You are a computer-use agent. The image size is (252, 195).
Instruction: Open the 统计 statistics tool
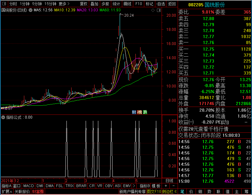(x=116, y=4)
